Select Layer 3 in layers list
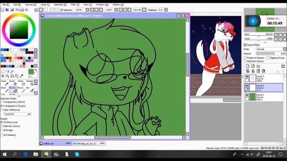 click(x=264, y=79)
